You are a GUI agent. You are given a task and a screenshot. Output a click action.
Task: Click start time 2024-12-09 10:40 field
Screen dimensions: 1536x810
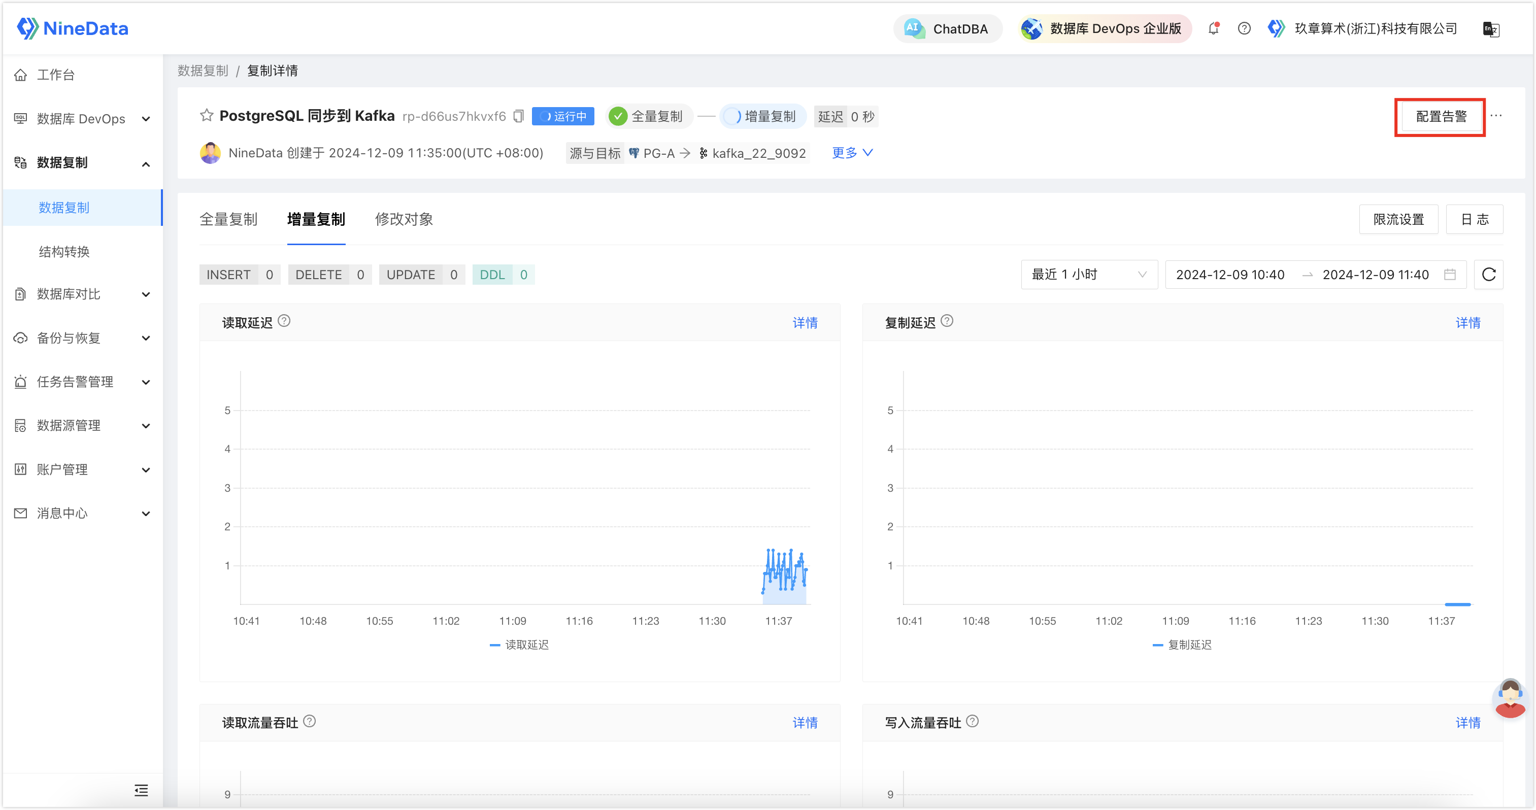(1230, 275)
